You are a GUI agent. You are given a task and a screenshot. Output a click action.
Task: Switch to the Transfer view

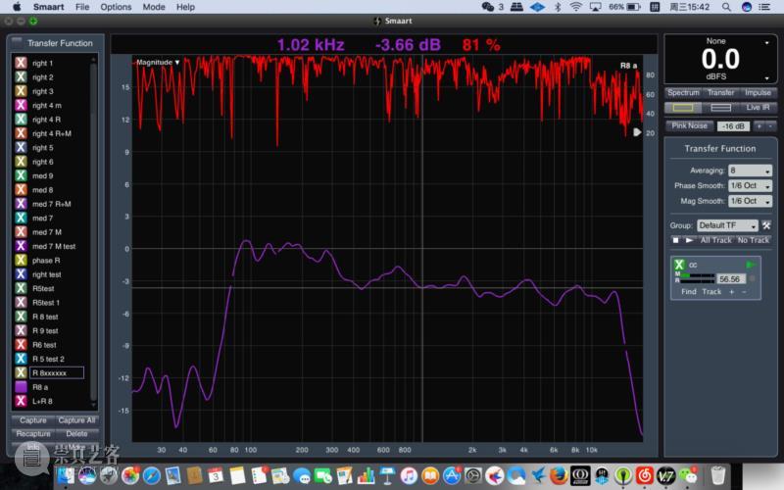click(720, 92)
